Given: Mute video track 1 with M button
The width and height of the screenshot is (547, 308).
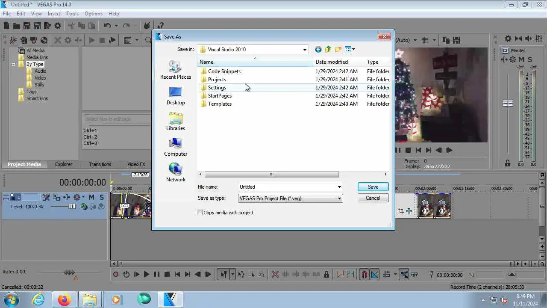Looking at the screenshot, I should [91, 197].
